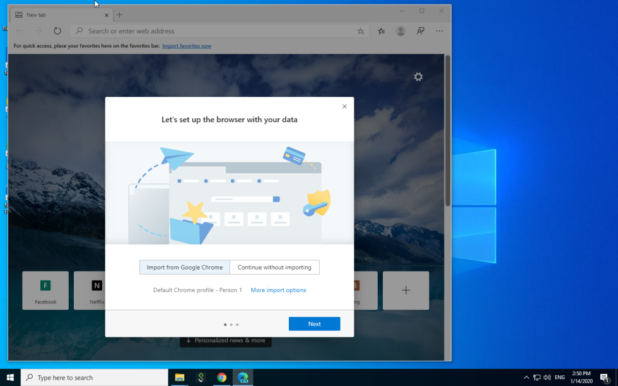Add this page to favorites with the star icon
The height and width of the screenshot is (386, 618).
pos(360,30)
